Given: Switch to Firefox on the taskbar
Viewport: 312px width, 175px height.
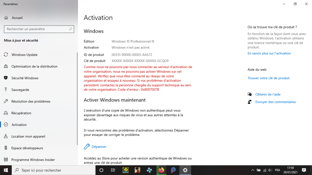Looking at the screenshot, I should pos(161,170).
